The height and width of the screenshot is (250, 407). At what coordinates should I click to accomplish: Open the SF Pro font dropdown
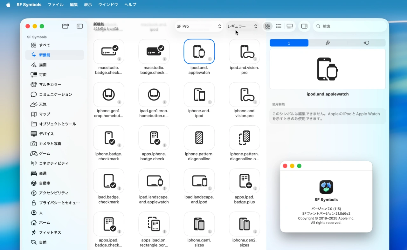(199, 26)
